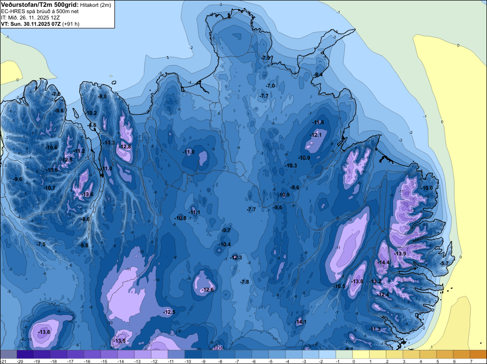Click the pale yellow legend swatch above 0
Viewport: 487px width, 364px height.
point(361,354)
